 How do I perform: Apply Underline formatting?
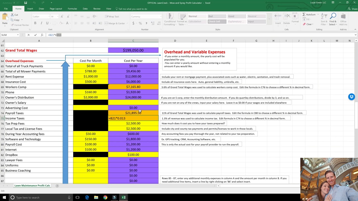tap(47, 23)
